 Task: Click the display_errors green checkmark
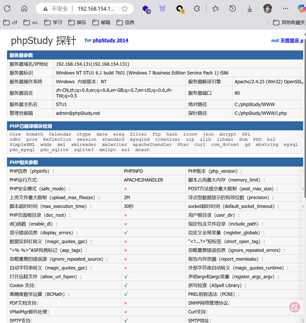pos(126,233)
